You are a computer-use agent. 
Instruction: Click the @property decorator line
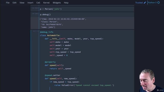[x=50, y=62]
